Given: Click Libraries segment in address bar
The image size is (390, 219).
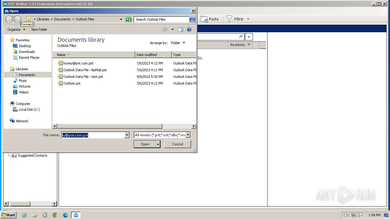Looking at the screenshot, I should click(43, 19).
